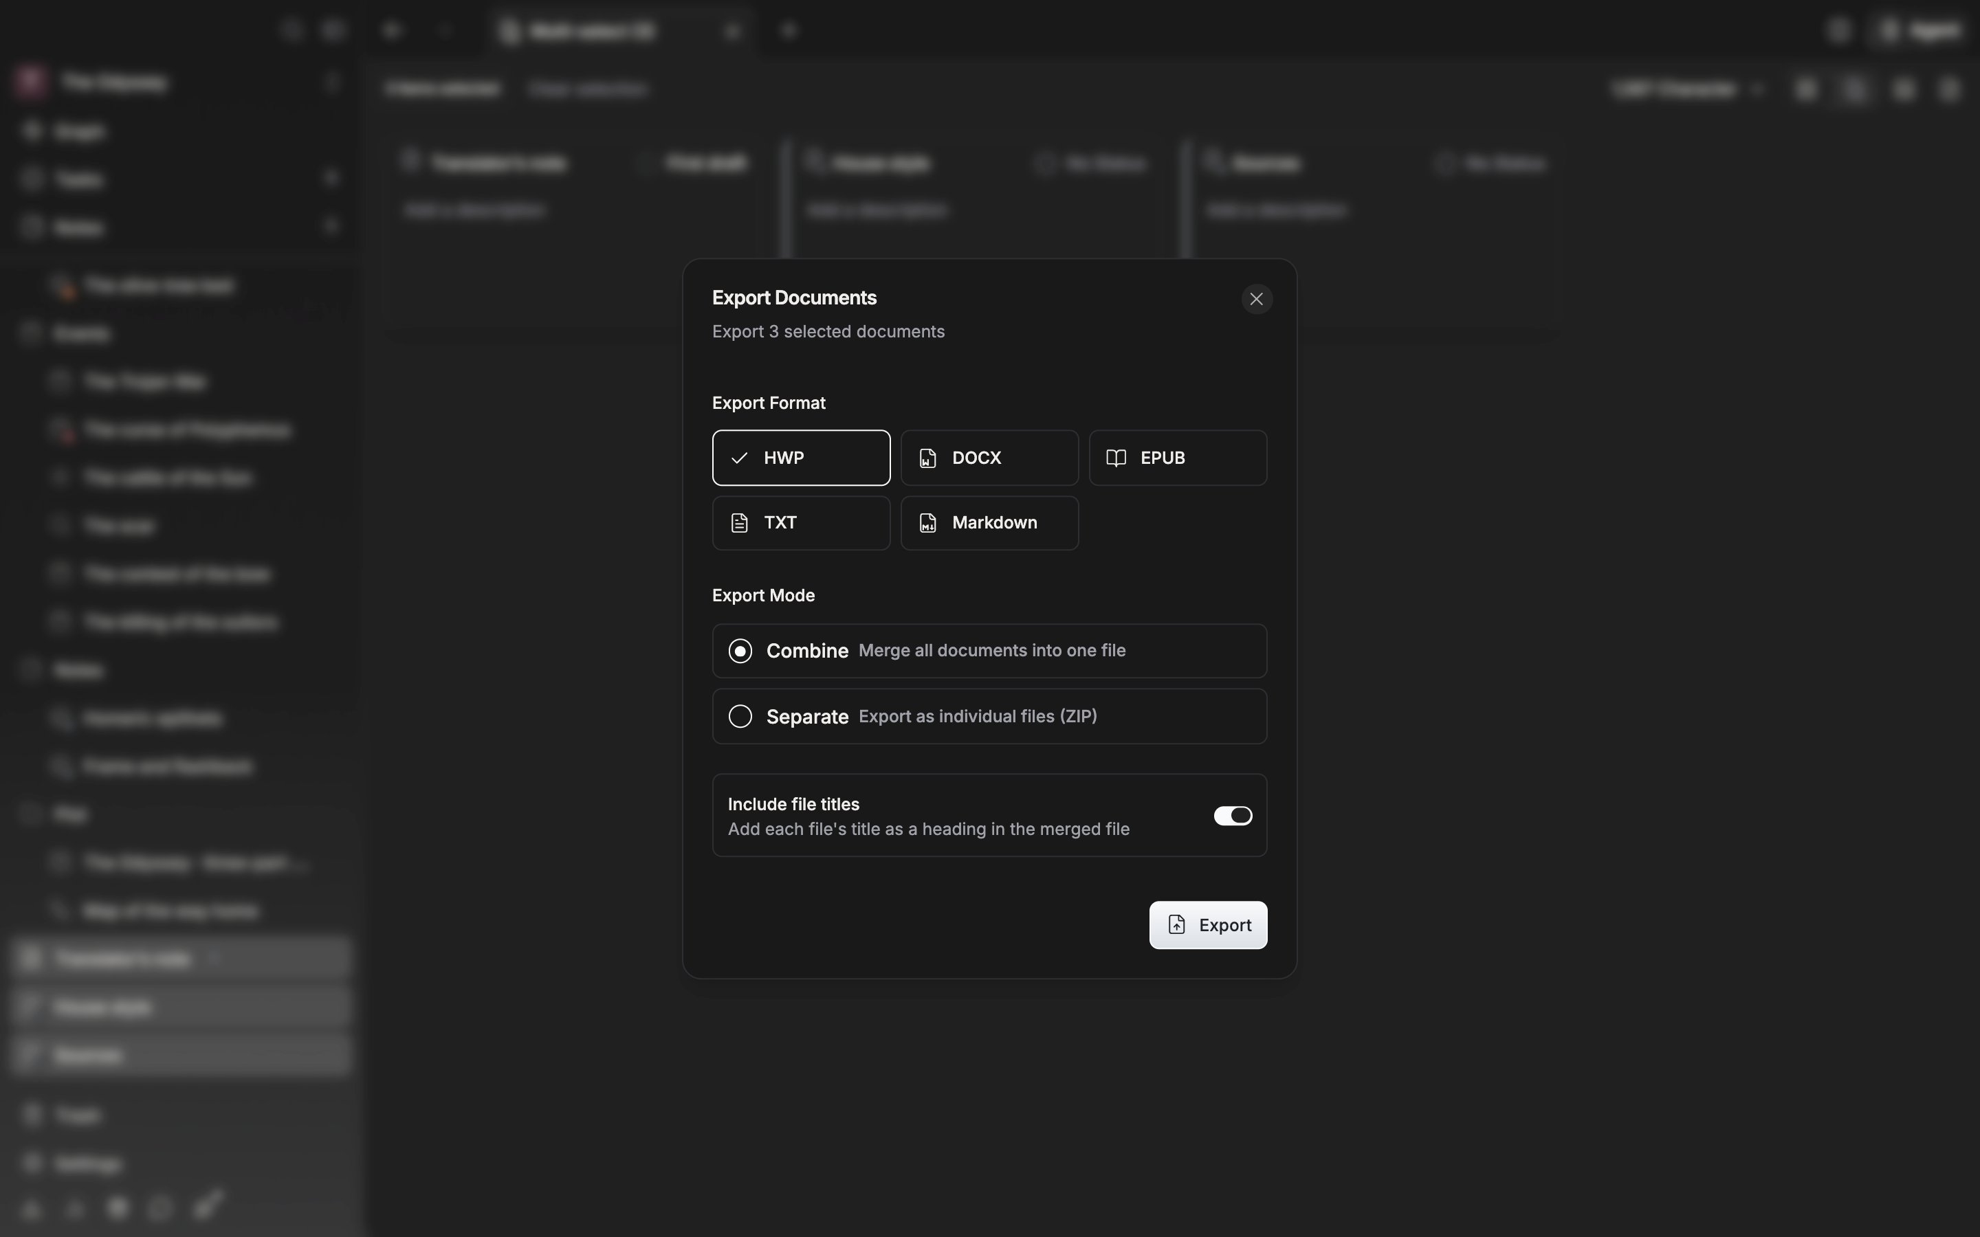This screenshot has width=1980, height=1237.
Task: Select the Combine export mode
Action: pos(989,651)
